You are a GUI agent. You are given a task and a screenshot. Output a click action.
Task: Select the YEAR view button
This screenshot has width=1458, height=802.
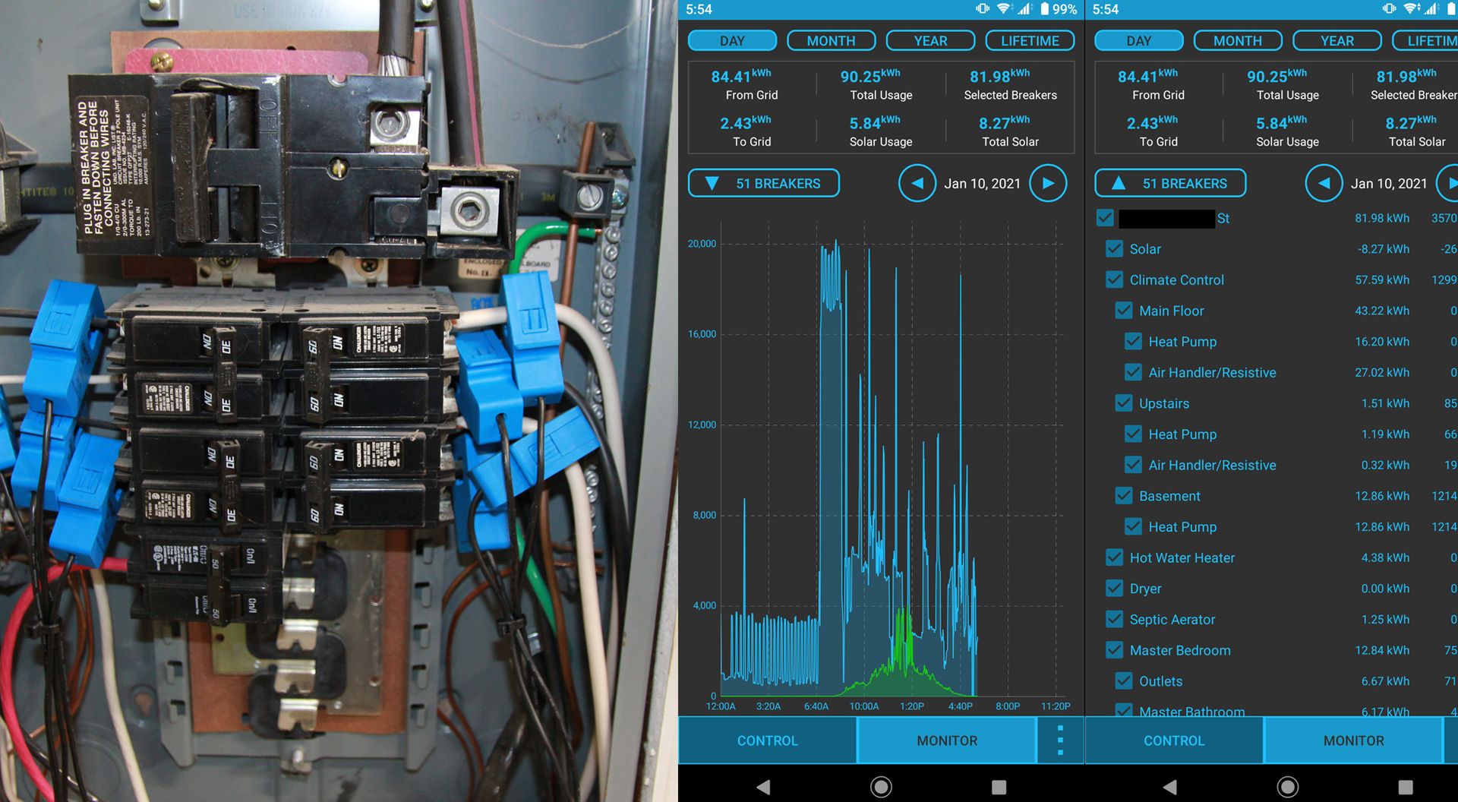coord(930,40)
